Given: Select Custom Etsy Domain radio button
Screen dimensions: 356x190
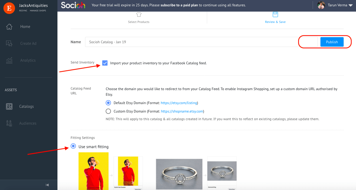Looking at the screenshot, I should 108,111.
